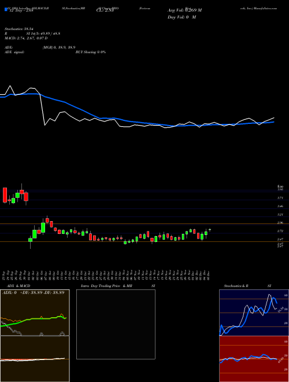Click the 3.21 price axis label
Viewport: 289px width, 382px height.
pyautogui.click(x=280, y=215)
